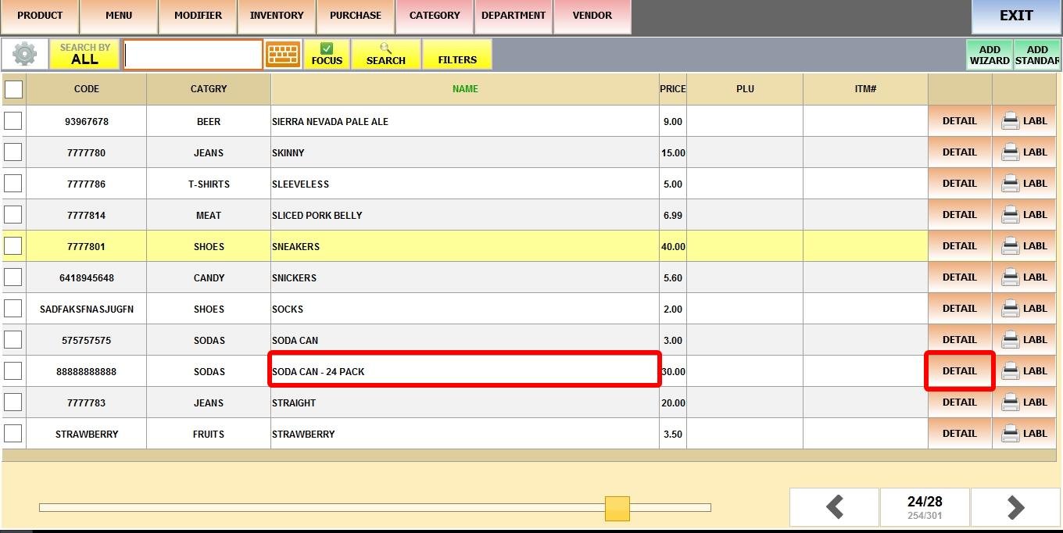This screenshot has width=1063, height=533.
Task: Sort the list by NAME column header
Action: [465, 89]
